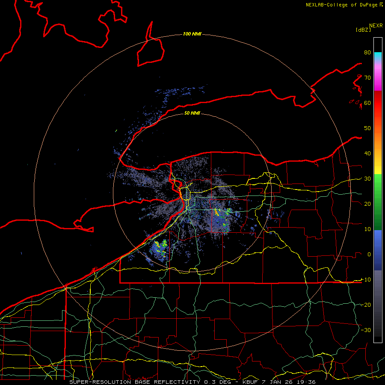
Task: Click the -30 dBZ scale value
Action: (x=366, y=330)
